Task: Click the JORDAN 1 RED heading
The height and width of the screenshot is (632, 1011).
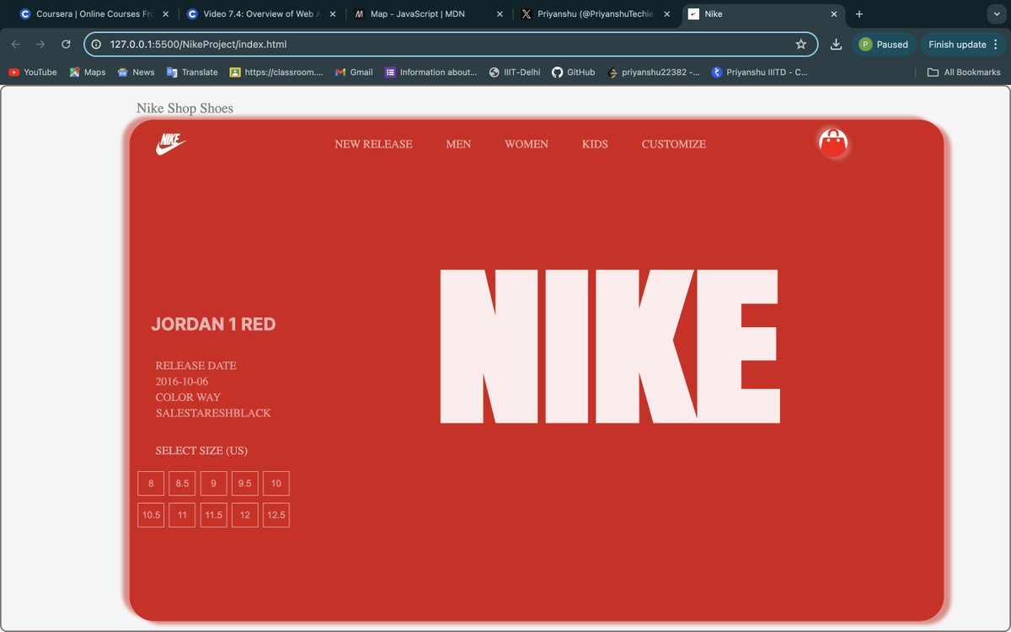Action: 213,324
